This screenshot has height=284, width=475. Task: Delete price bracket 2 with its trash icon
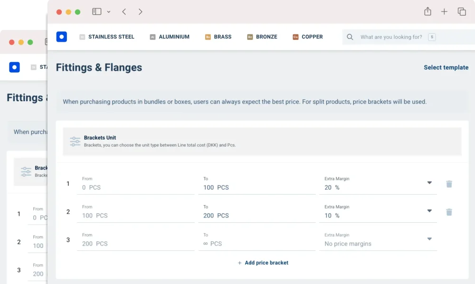click(x=449, y=212)
